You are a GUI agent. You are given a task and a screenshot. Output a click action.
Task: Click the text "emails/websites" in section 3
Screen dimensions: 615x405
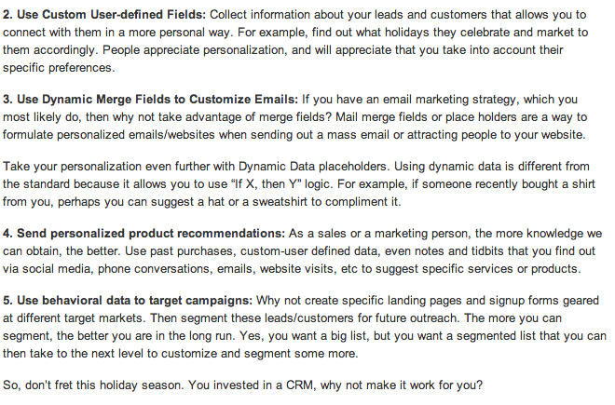click(x=171, y=135)
